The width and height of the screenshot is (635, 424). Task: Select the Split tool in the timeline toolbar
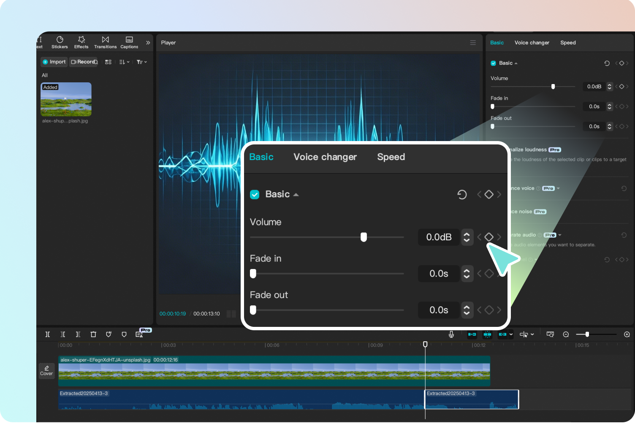[48, 334]
